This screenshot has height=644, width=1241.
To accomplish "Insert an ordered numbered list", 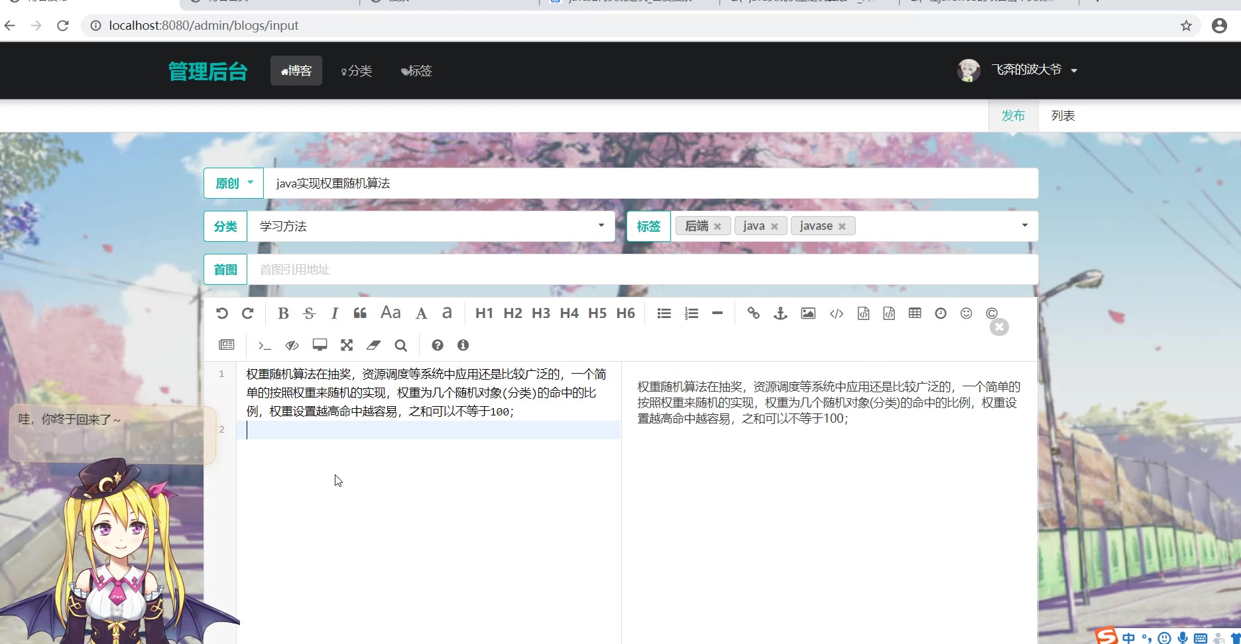I will tap(691, 313).
